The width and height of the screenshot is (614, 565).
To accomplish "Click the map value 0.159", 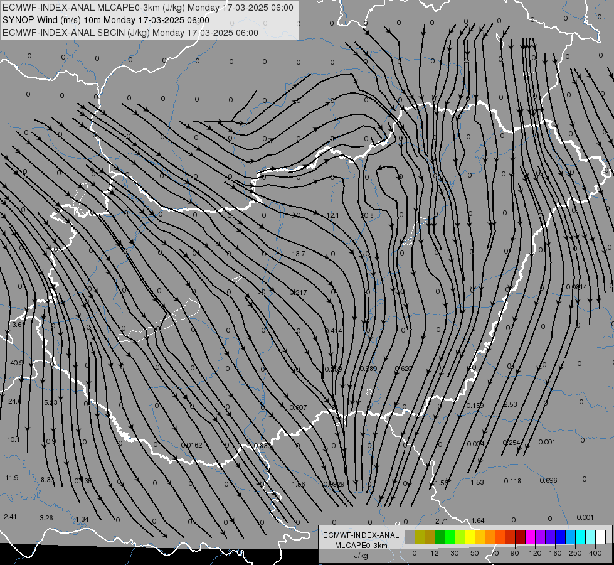I will (x=475, y=406).
